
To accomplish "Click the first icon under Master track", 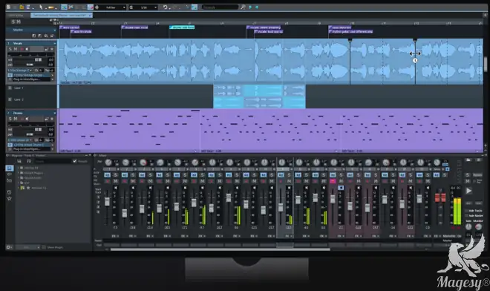I will click(x=34, y=36).
